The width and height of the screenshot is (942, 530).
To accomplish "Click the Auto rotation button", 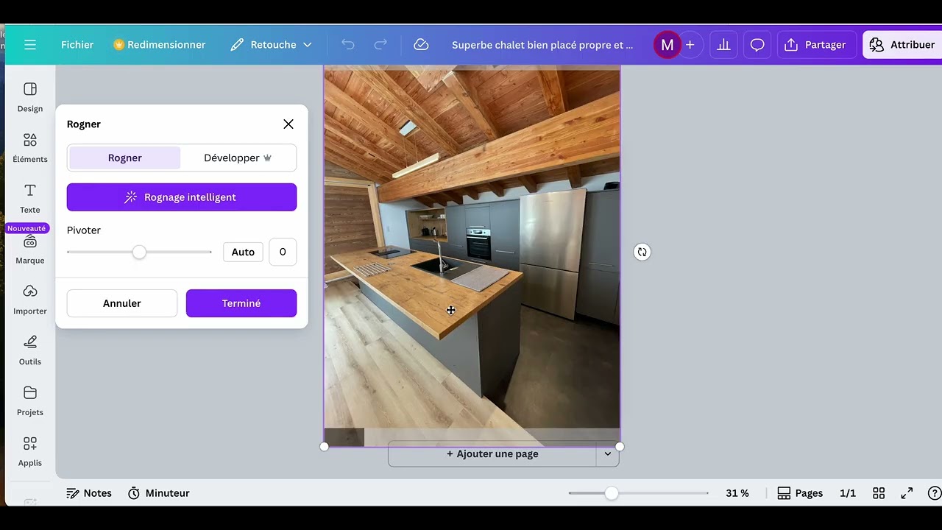I will (x=243, y=252).
